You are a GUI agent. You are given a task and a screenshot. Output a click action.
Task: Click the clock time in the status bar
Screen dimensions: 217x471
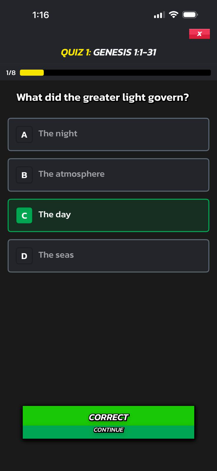(x=41, y=15)
